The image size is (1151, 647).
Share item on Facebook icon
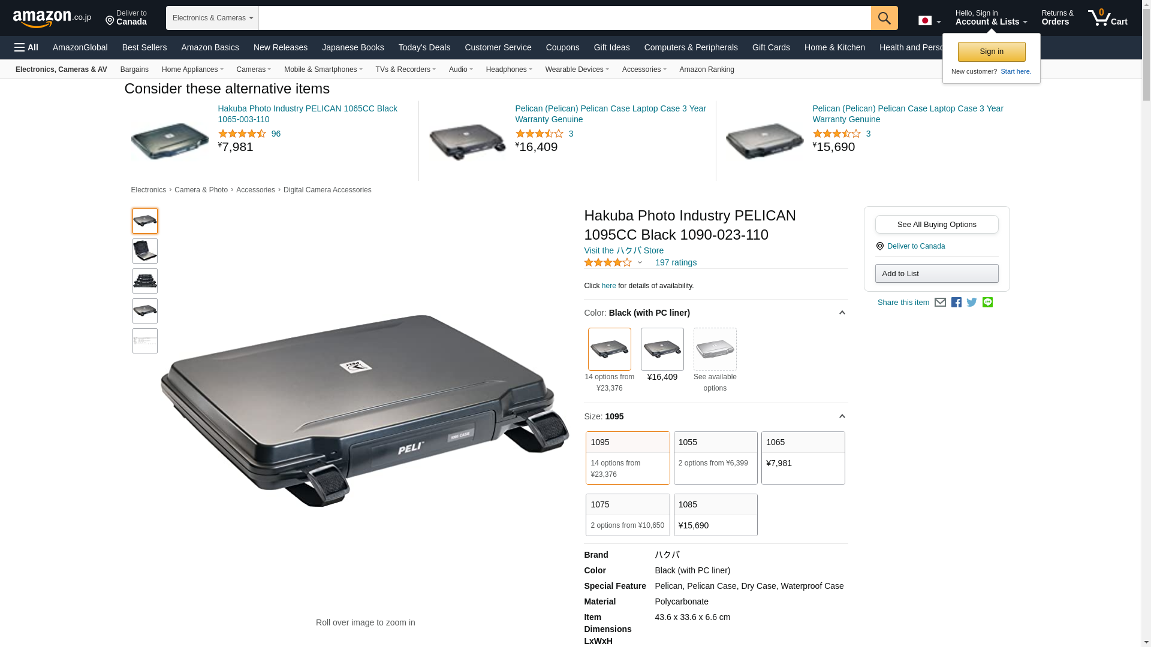(956, 303)
